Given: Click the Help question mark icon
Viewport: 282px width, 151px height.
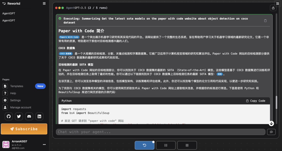Looking at the screenshot, I should click(5, 93).
